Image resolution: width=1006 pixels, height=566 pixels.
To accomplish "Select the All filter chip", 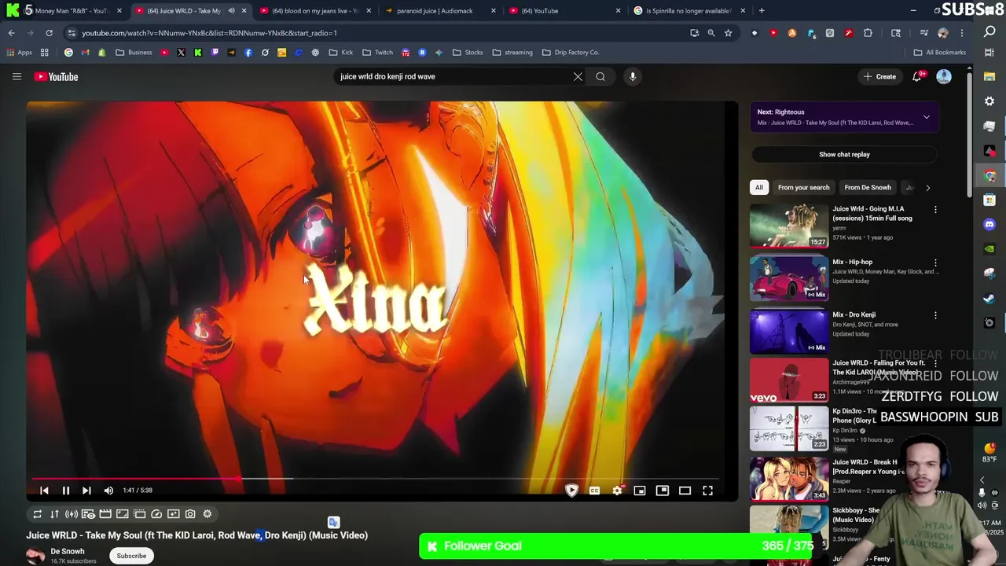I will 759,187.
